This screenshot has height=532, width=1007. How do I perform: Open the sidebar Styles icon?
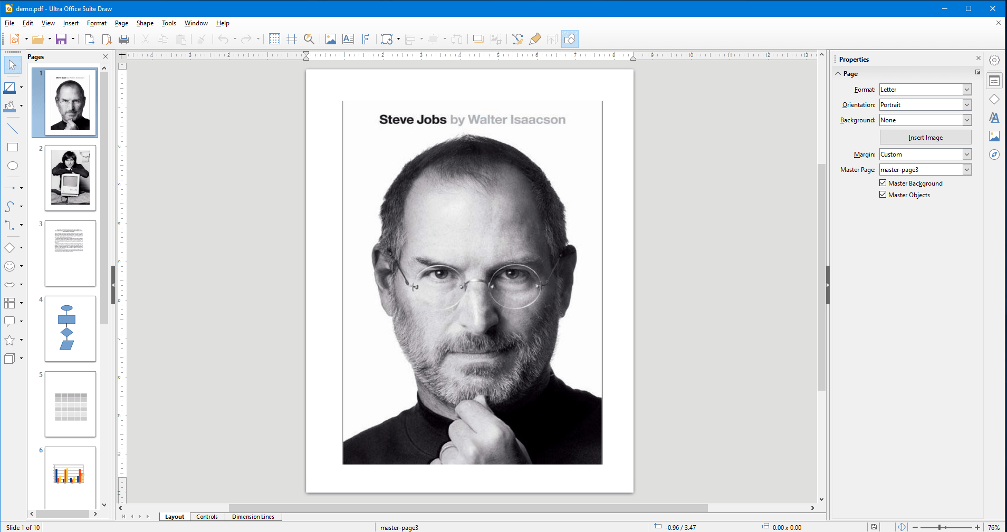click(x=994, y=118)
